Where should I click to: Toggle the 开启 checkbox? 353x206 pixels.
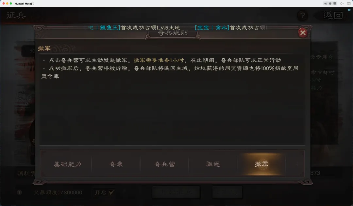(x=104, y=193)
